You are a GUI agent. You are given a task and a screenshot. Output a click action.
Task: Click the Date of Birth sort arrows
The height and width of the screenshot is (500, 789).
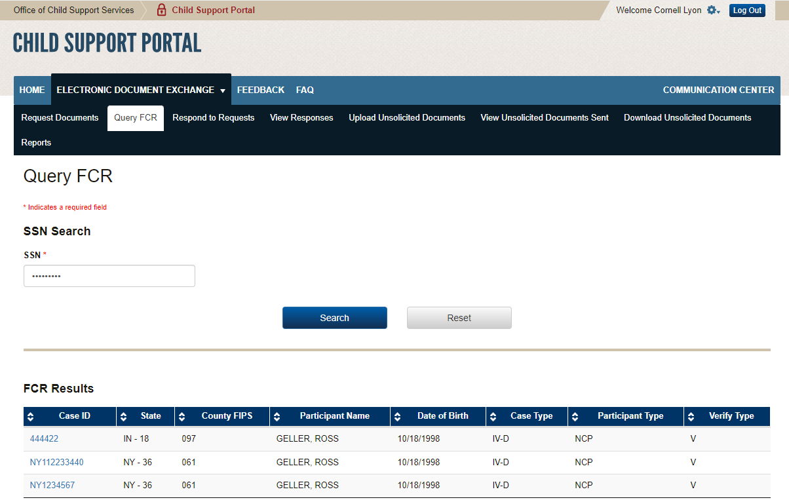pos(398,416)
